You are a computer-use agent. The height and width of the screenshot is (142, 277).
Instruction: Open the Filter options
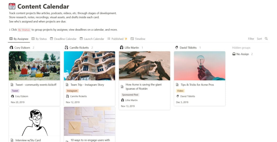251,39
